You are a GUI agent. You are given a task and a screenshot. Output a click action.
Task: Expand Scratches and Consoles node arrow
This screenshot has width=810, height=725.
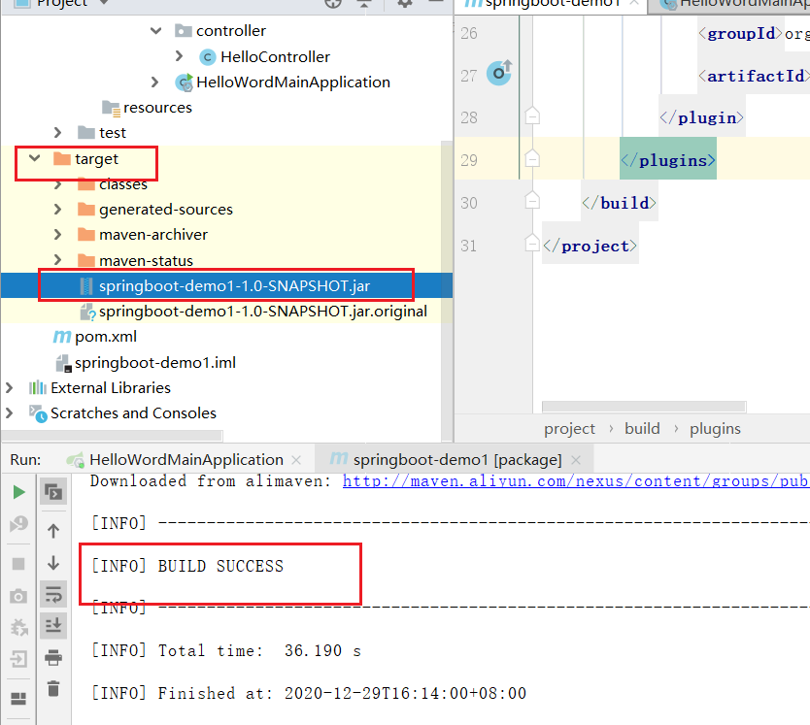9,412
